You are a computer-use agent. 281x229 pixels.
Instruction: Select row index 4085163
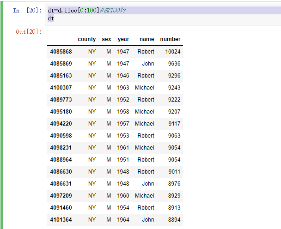coord(61,76)
